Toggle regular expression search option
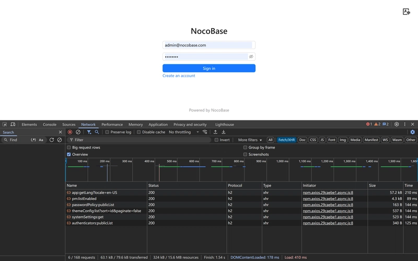The image size is (418, 261). (x=33, y=140)
